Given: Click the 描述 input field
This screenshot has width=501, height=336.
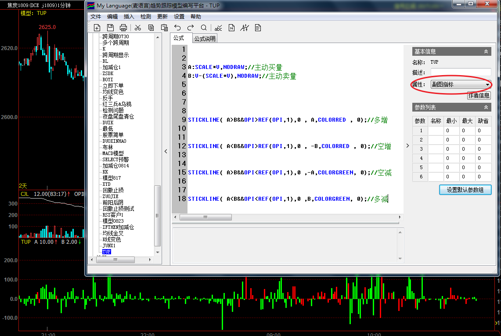Looking at the screenshot, I should point(461,72).
